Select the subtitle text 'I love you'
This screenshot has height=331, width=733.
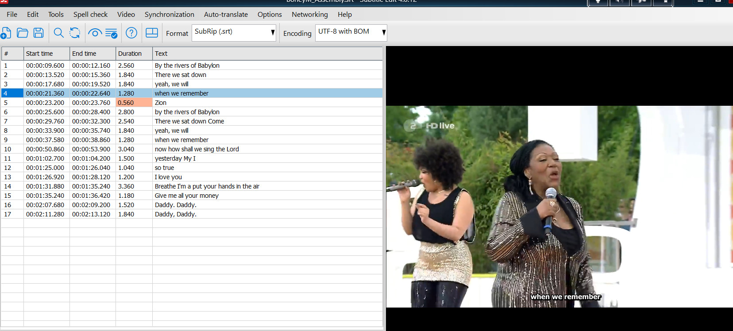coord(168,177)
